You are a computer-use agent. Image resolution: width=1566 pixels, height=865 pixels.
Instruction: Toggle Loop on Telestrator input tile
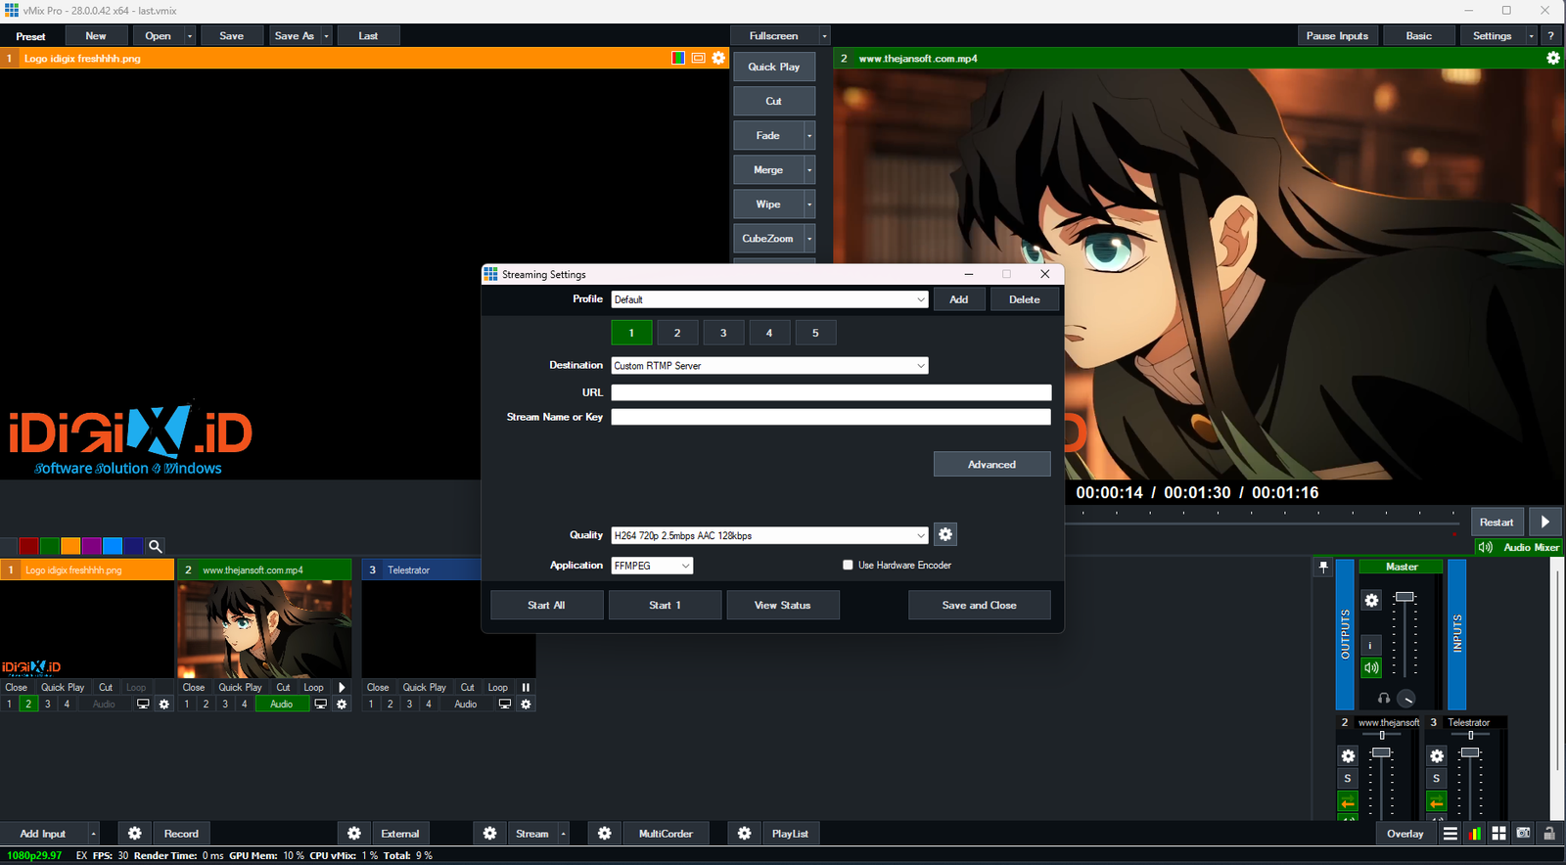497,687
